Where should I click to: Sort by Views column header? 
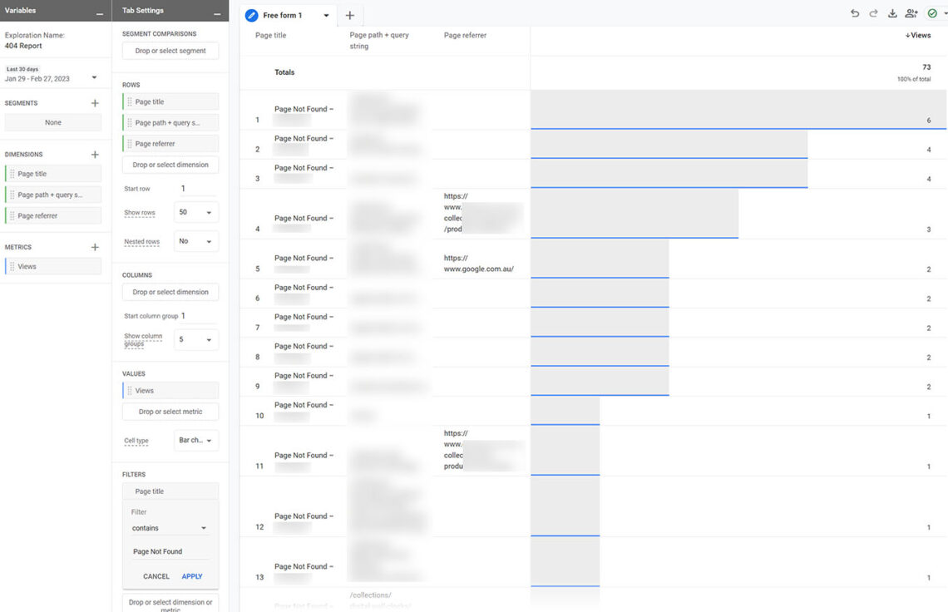click(918, 35)
